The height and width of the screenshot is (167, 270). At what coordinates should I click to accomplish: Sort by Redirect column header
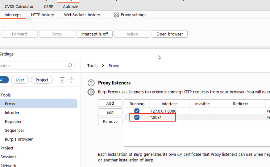coord(240,104)
